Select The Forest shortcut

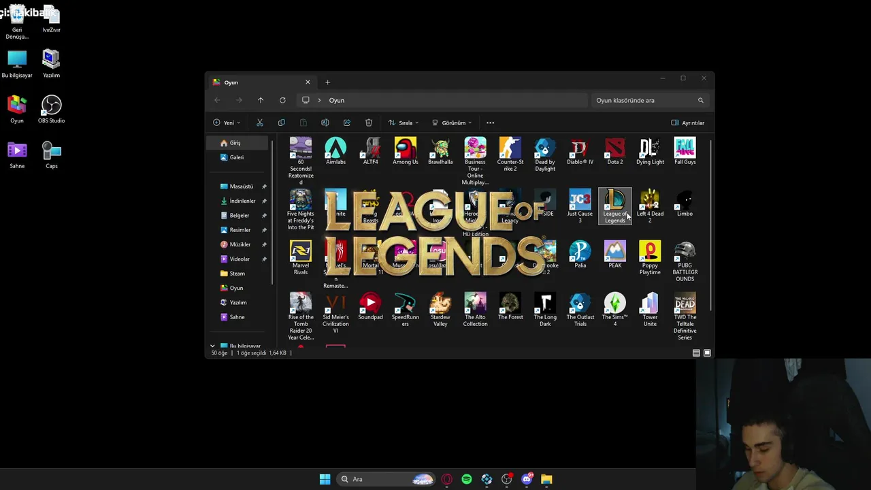(510, 307)
